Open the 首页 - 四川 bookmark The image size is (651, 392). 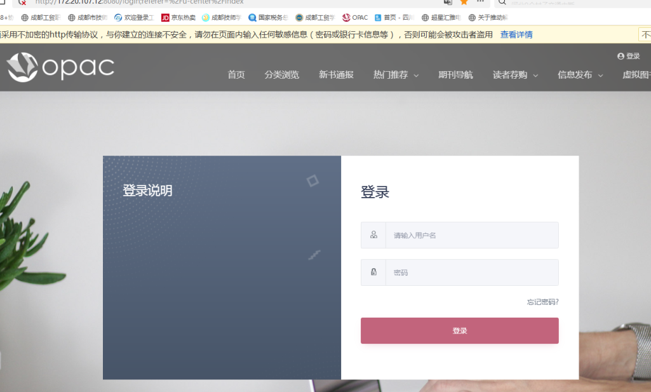pyautogui.click(x=394, y=17)
